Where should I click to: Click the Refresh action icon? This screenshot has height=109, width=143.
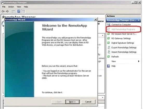[x=108, y=57]
